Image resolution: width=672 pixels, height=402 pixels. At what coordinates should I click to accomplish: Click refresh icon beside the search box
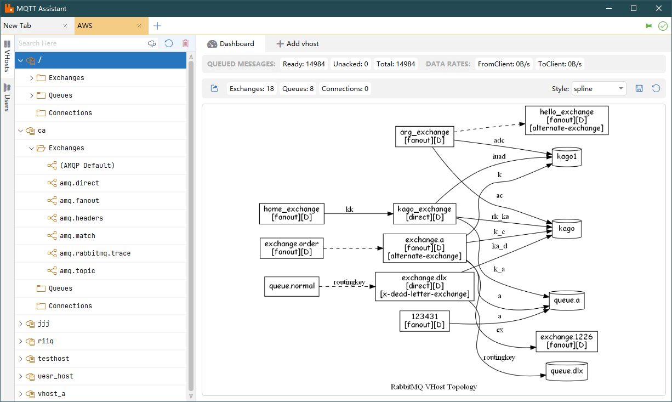click(169, 43)
